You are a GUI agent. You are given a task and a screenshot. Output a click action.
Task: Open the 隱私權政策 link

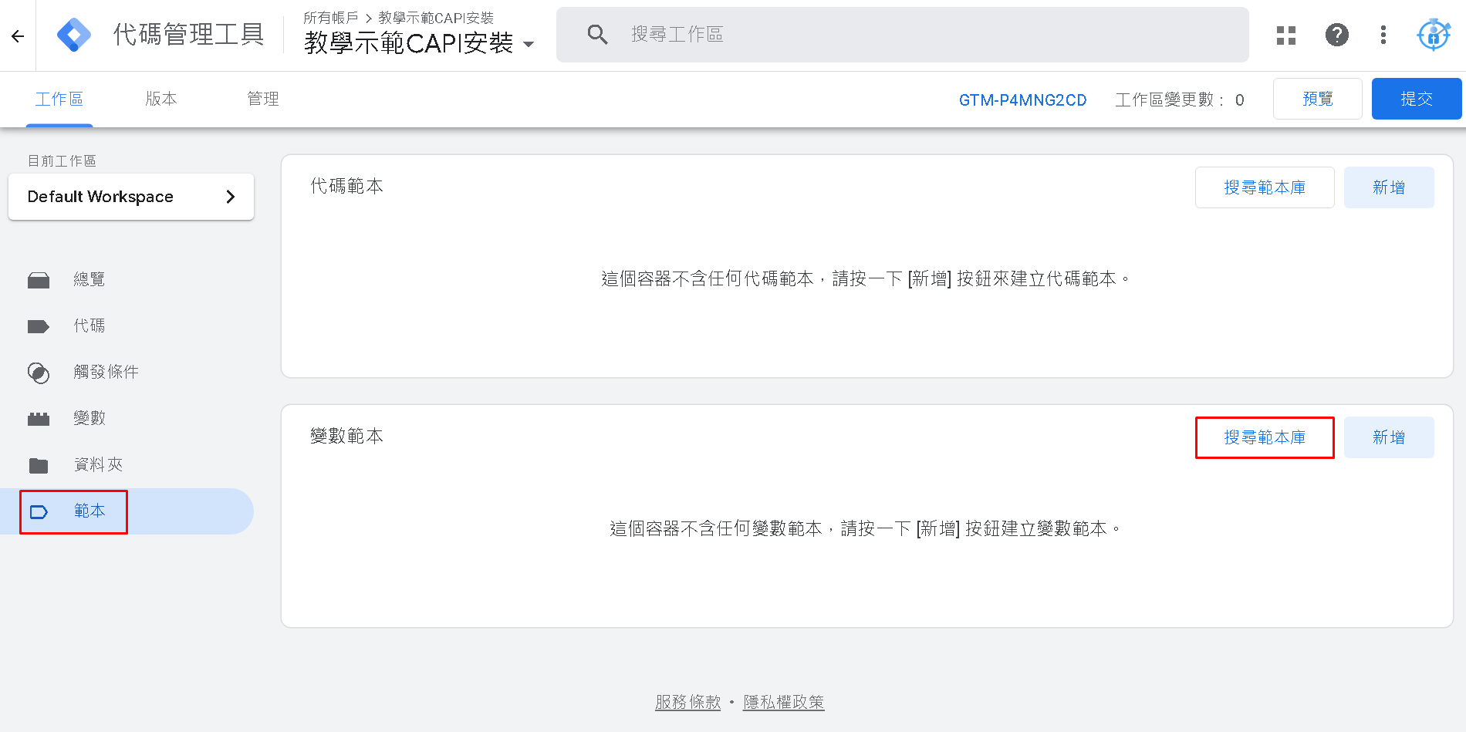pyautogui.click(x=783, y=702)
